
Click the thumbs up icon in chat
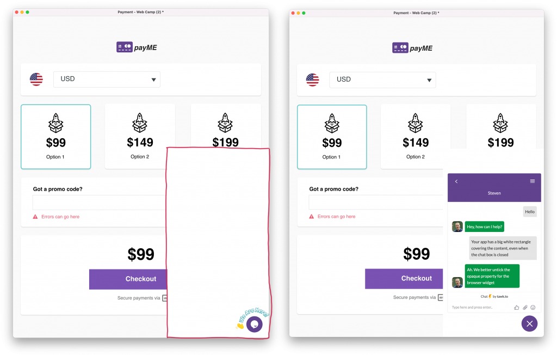(x=517, y=307)
